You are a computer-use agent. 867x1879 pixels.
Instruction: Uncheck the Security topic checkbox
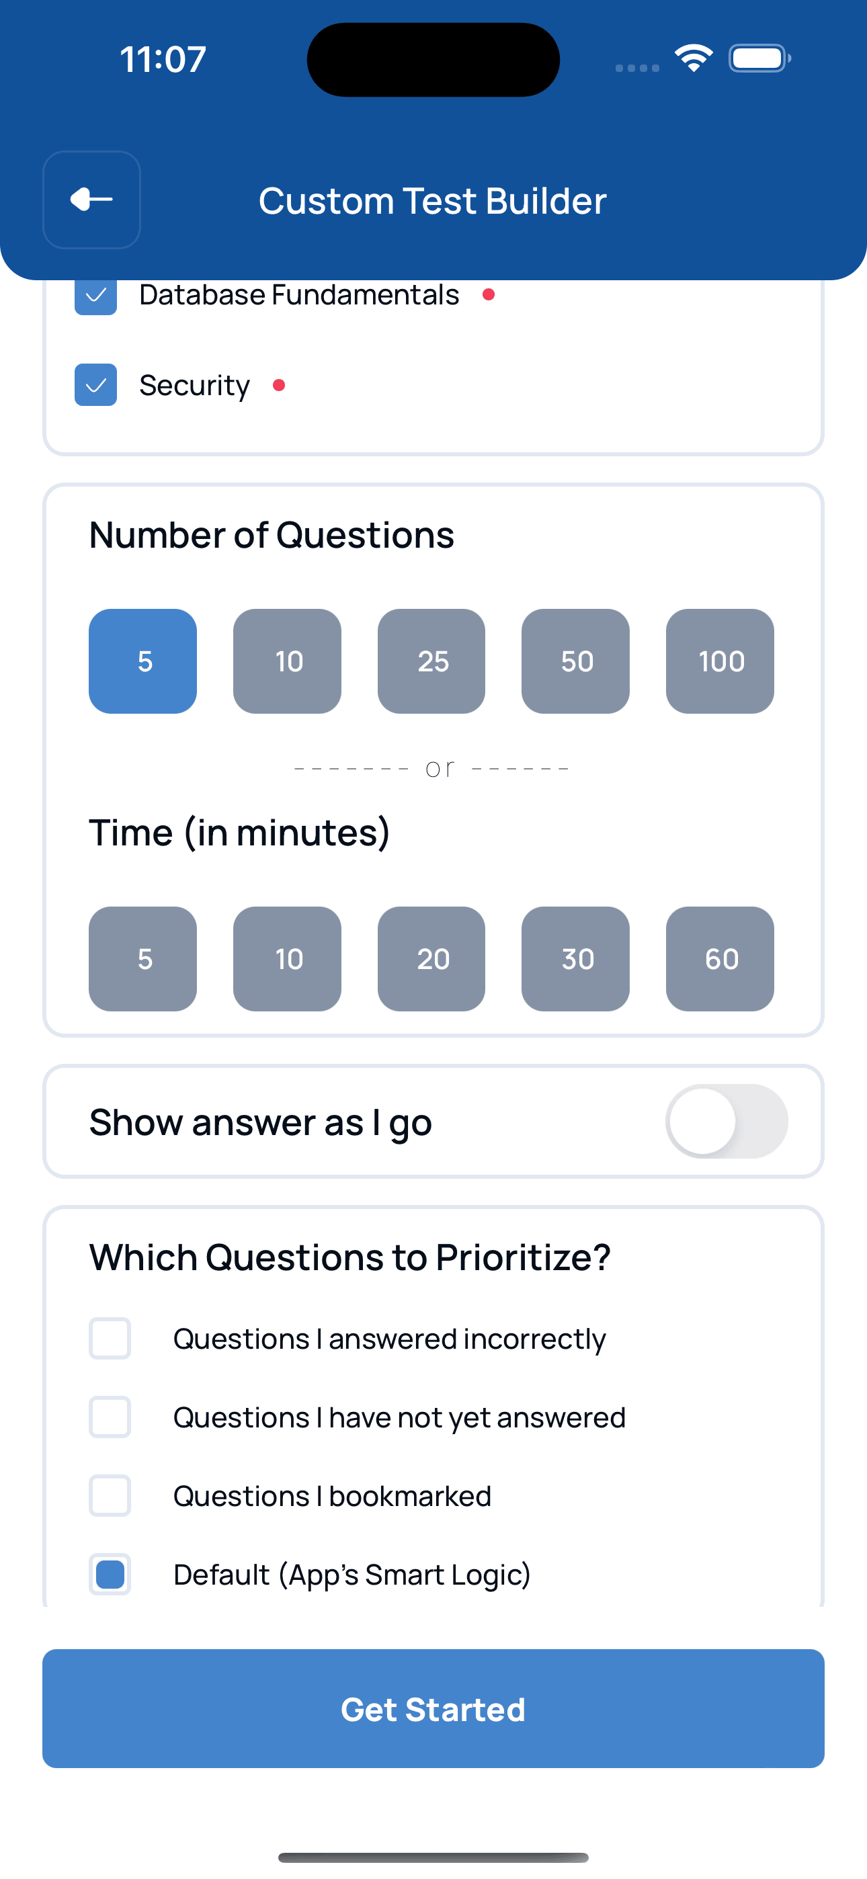click(95, 384)
